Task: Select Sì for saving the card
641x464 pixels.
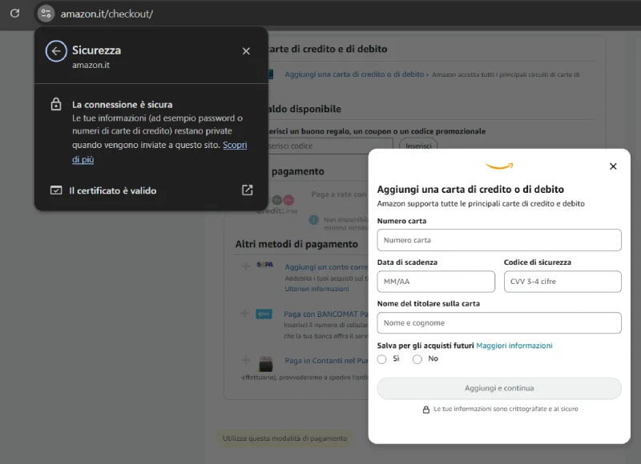Action: [382, 359]
